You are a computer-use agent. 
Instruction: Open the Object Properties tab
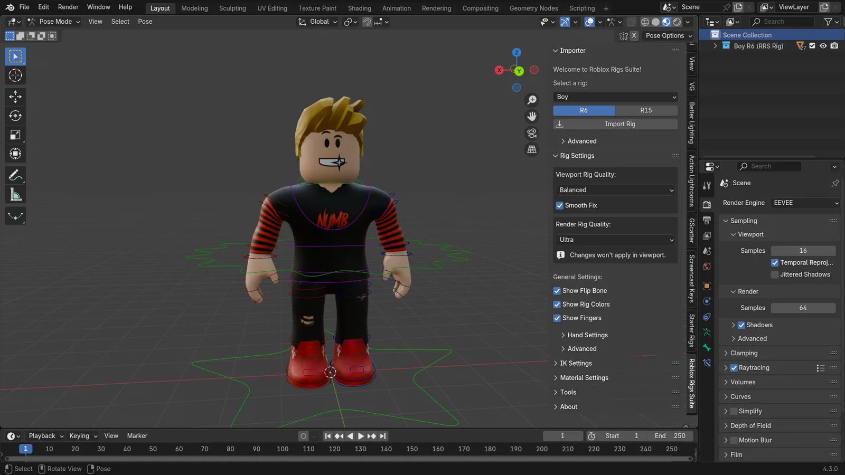(707, 286)
